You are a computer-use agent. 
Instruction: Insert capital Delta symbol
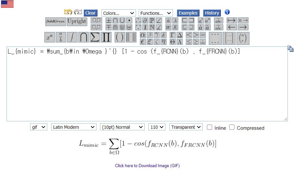pyautogui.click(x=179, y=35)
